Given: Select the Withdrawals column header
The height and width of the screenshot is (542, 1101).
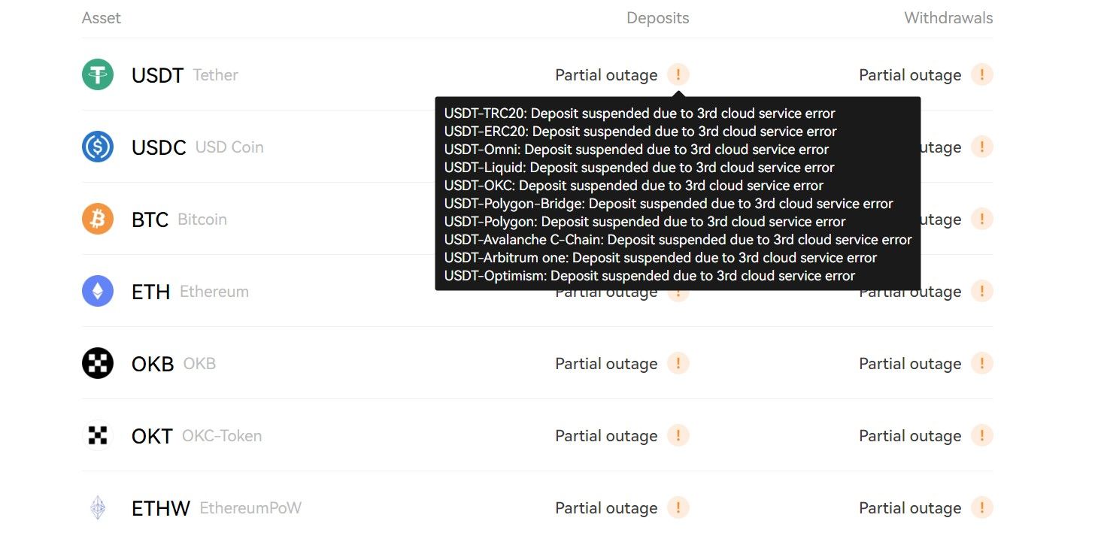Looking at the screenshot, I should click(948, 18).
